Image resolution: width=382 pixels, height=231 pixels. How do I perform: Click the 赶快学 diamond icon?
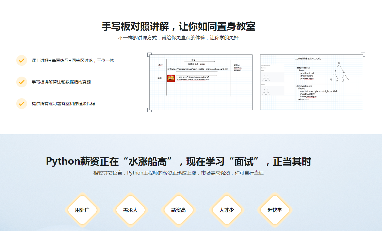pos(275,210)
